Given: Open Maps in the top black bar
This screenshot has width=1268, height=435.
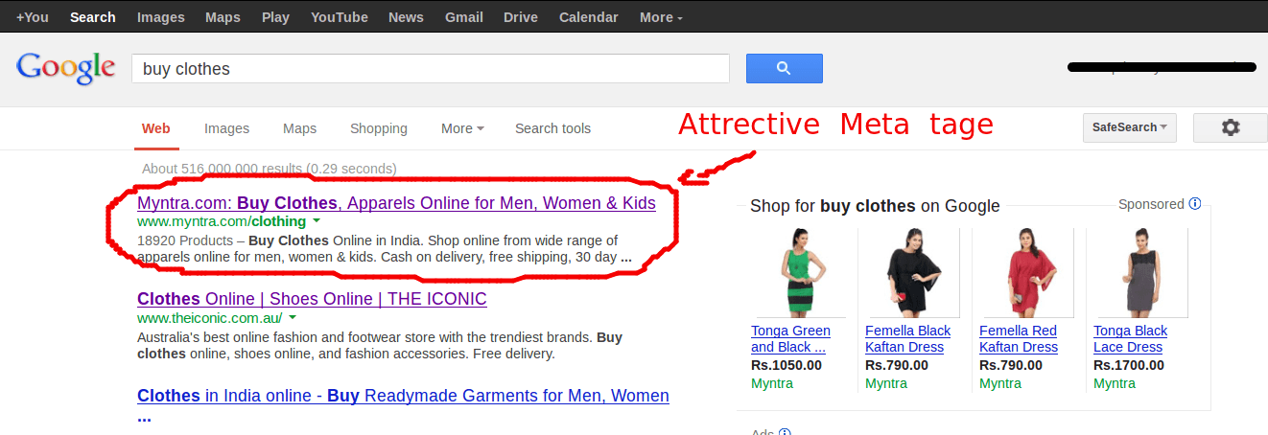Looking at the screenshot, I should click(223, 17).
